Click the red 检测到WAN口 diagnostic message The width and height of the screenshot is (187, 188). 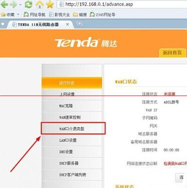[175, 163]
